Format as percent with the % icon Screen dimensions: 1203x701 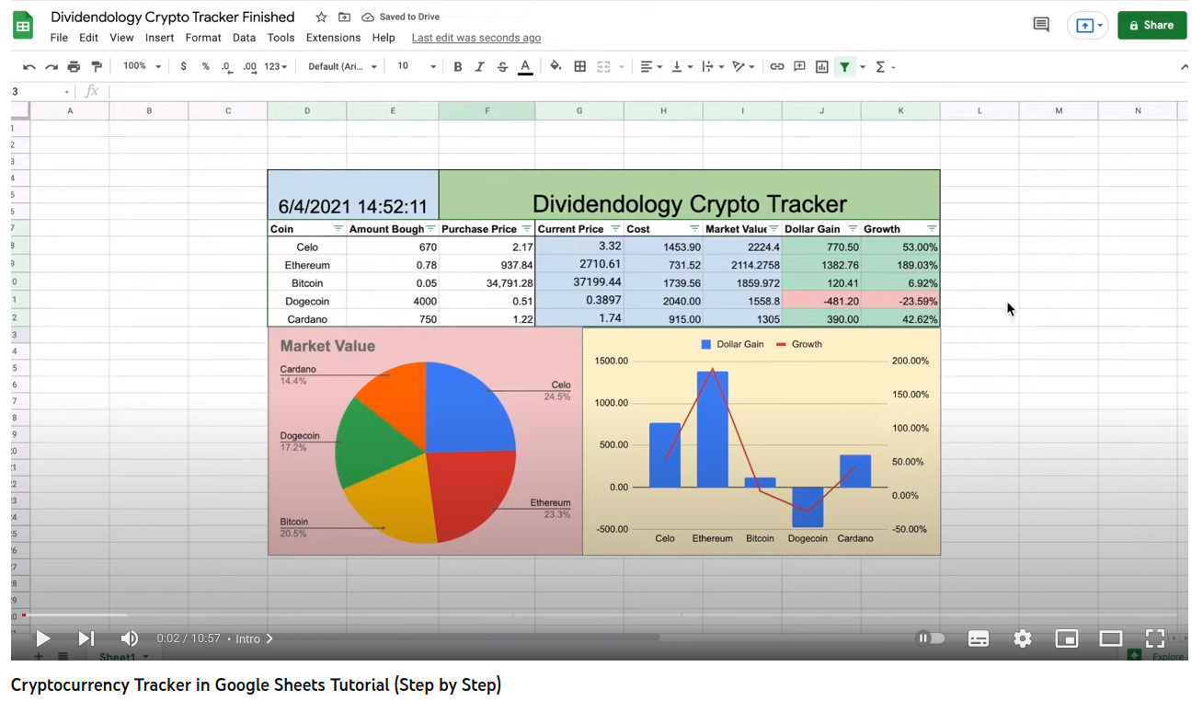point(205,66)
